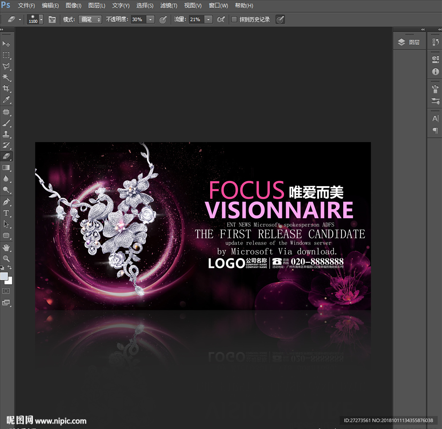Click the background color swatch
This screenshot has height=429, width=442.
10,282
